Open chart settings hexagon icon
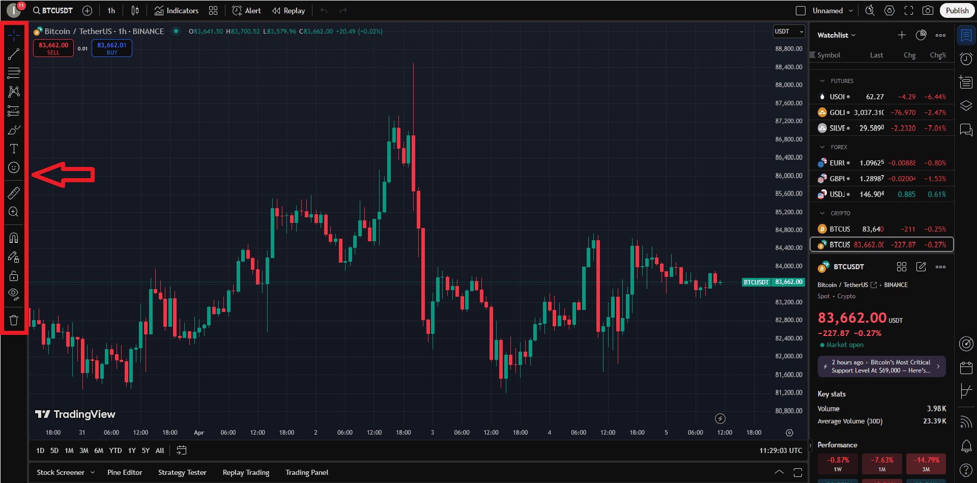This screenshot has height=483, width=977. (x=889, y=11)
